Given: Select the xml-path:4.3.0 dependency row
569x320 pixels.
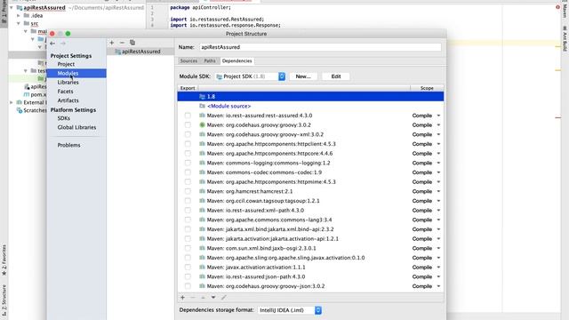Looking at the screenshot, I should click(310, 210).
